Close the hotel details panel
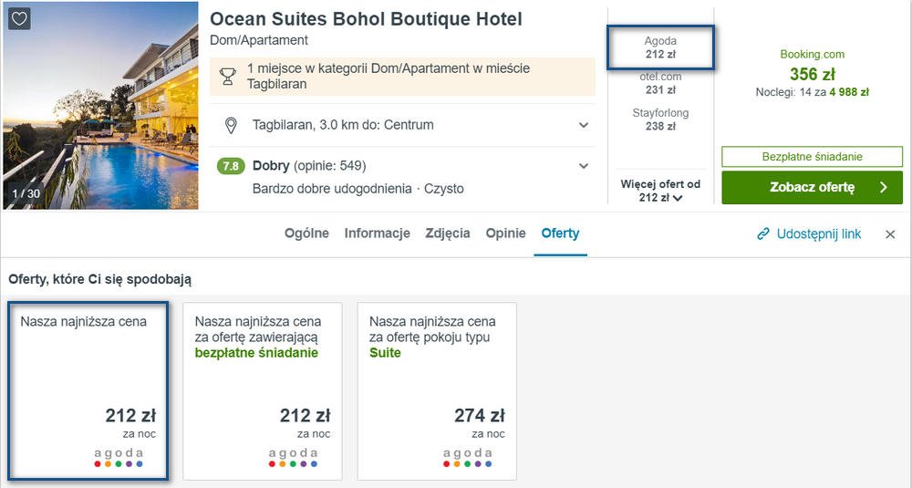912x488 pixels. pyautogui.click(x=890, y=234)
